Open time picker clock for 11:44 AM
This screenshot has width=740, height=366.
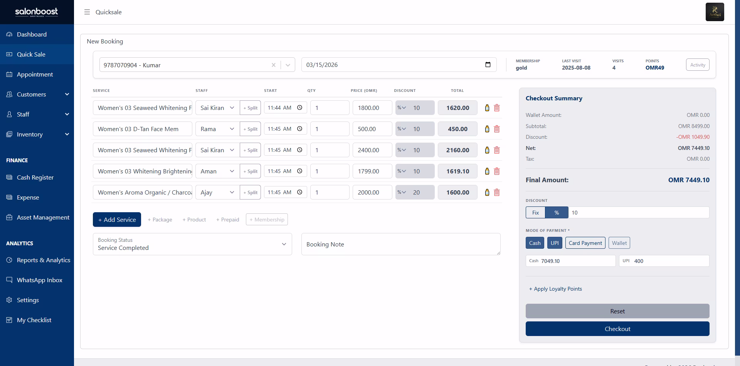pos(299,108)
